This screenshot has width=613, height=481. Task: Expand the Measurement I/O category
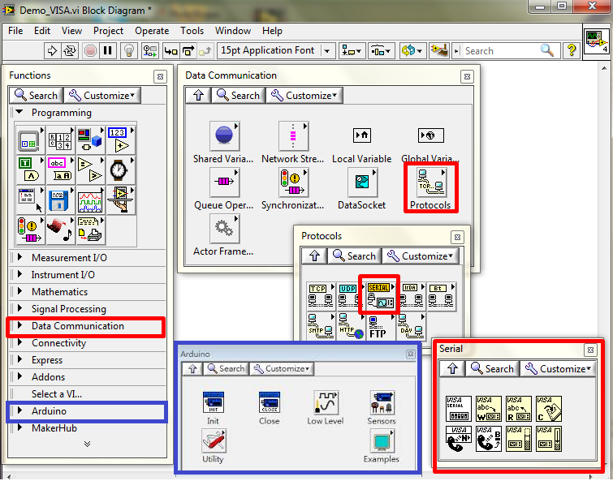19,257
